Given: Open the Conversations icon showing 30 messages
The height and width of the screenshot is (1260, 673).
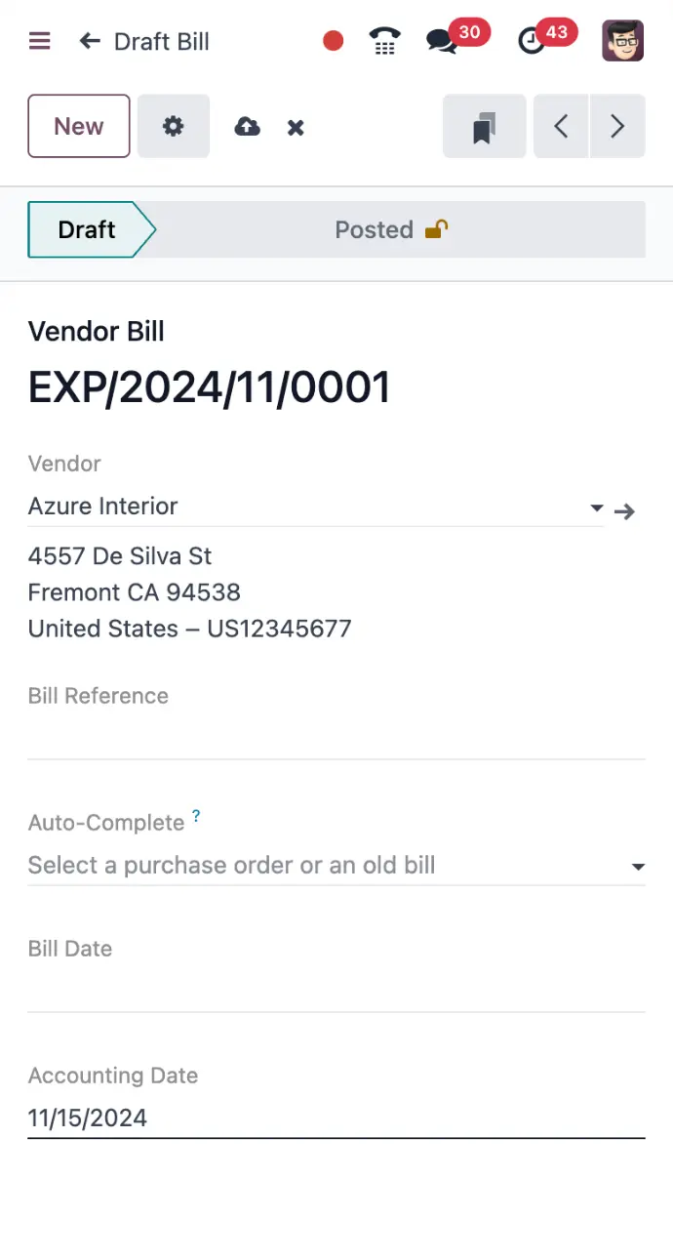Looking at the screenshot, I should tap(442, 41).
